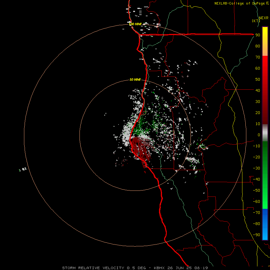Select the positive 70 scale label
The width and height of the screenshot is (270, 270).
pos(258,57)
